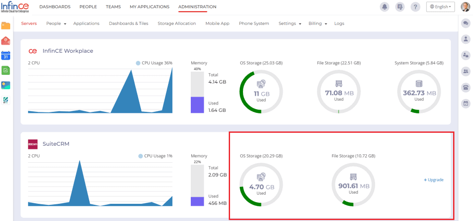Click the '456 MB' used memory value
Viewport: 473px width, 221px height.
point(218,203)
